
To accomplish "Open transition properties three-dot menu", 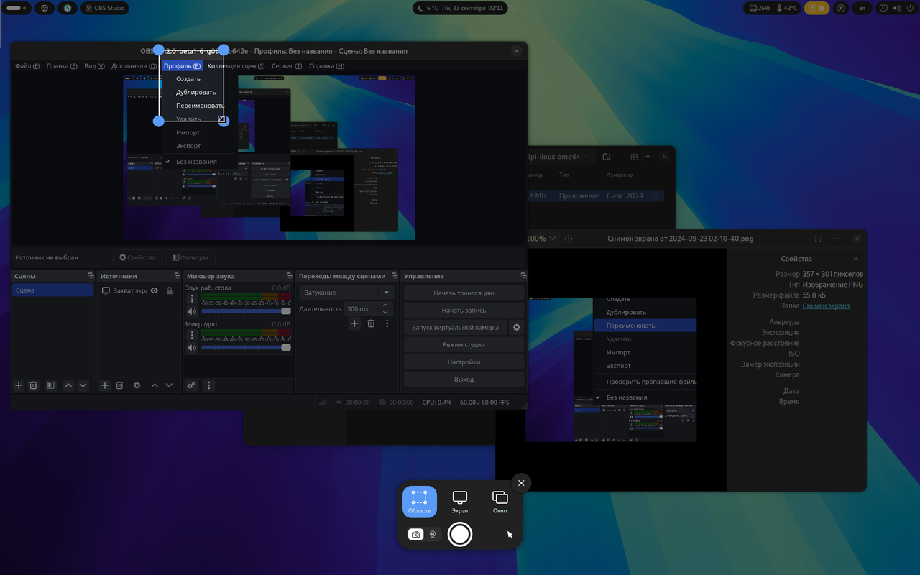I will (x=387, y=323).
